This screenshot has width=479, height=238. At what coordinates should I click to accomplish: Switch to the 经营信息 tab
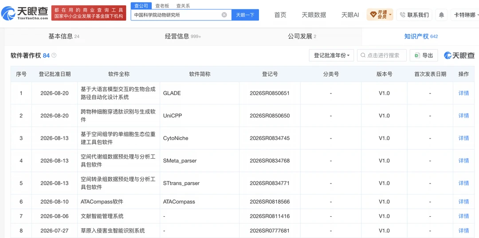(183, 37)
